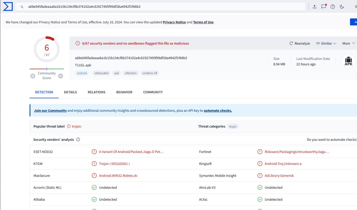
Task: Click the VirusTotal logo icon
Action: point(8,7)
